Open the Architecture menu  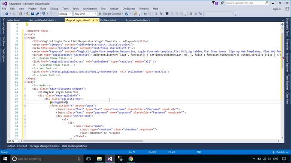pos(90,9)
